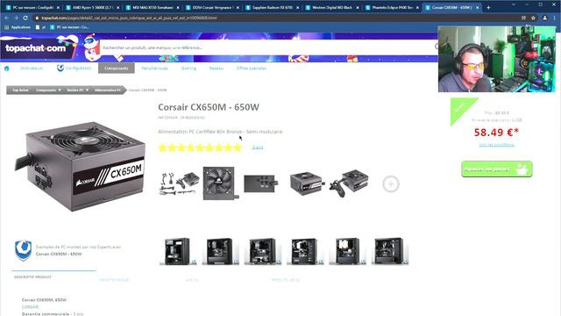Reload the page with the refresh icon
The height and width of the screenshot is (316, 561).
tap(25, 18)
